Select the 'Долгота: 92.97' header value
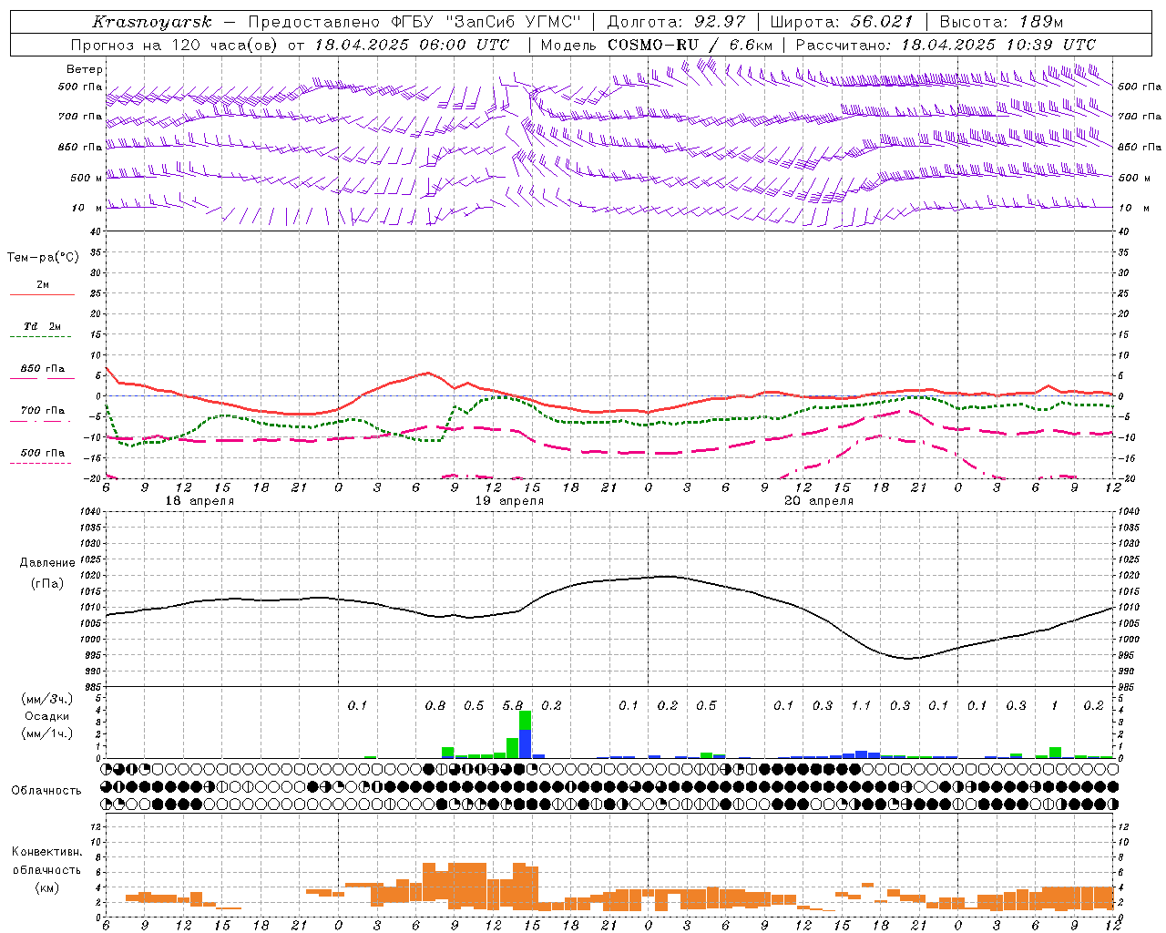1166x933 pixels. tap(675, 22)
